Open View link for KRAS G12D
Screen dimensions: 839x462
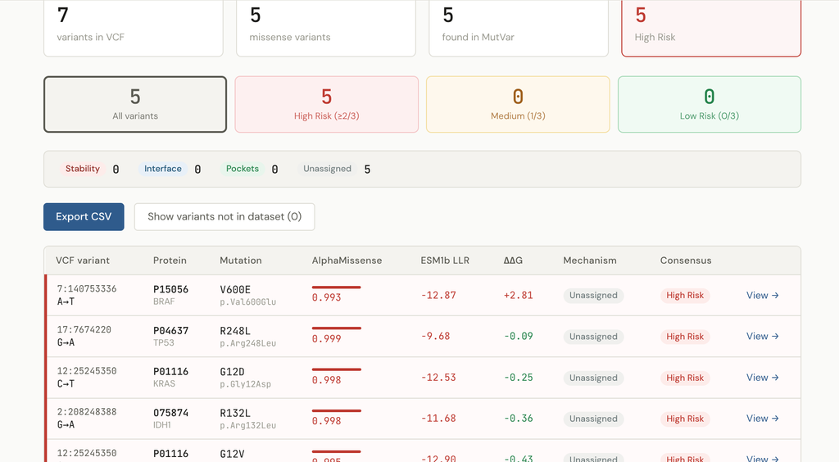762,378
